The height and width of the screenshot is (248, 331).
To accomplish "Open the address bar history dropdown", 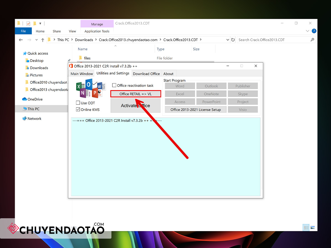I will [x=228, y=40].
